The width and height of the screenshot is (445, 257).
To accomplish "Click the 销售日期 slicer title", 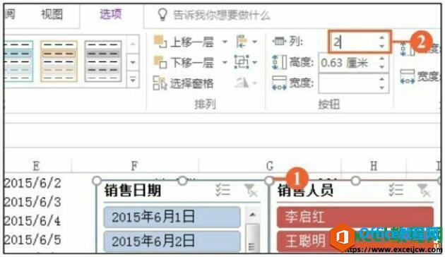I will coord(133,191).
